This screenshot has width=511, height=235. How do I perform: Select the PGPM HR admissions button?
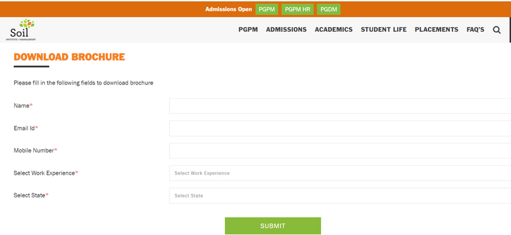[x=298, y=10]
